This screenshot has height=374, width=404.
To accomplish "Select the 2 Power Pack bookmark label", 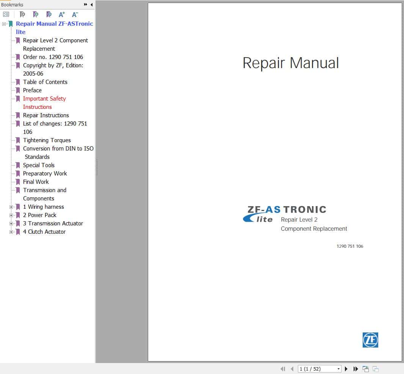I will tap(39, 215).
